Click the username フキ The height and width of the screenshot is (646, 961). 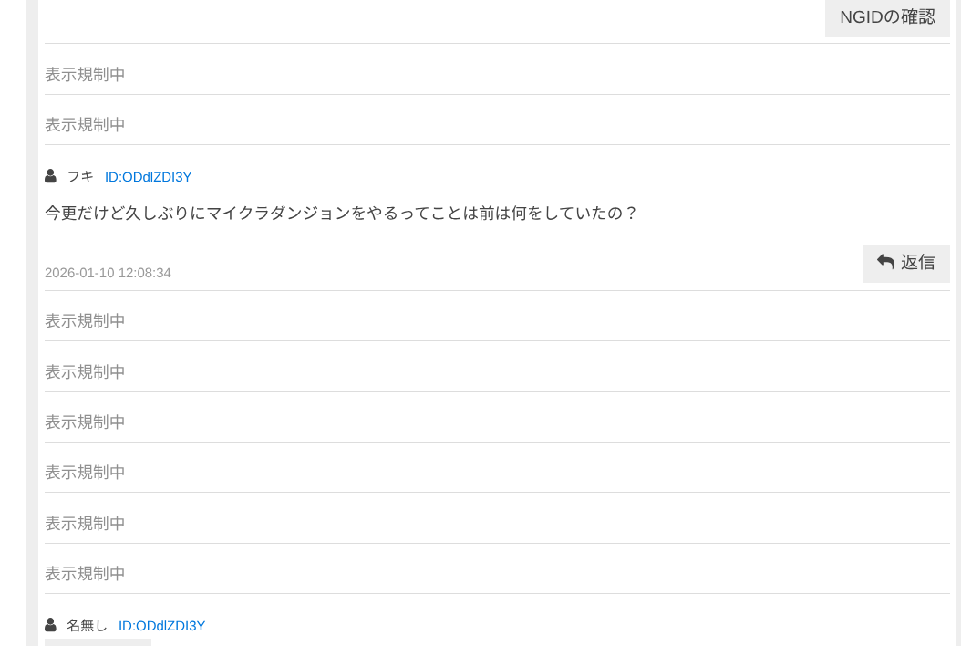coord(80,177)
